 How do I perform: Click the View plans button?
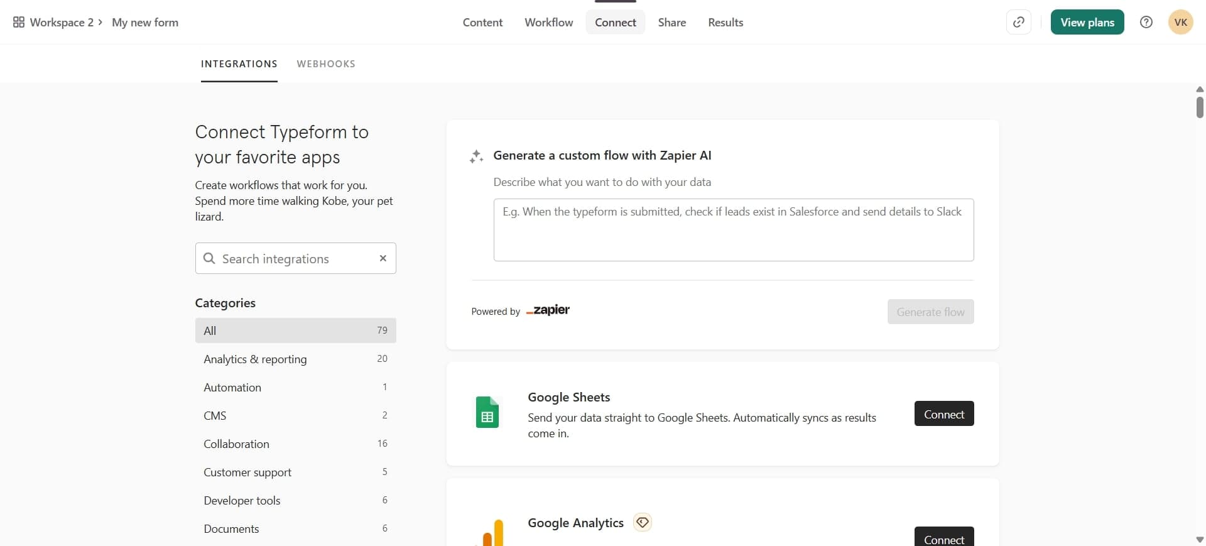1087,23
